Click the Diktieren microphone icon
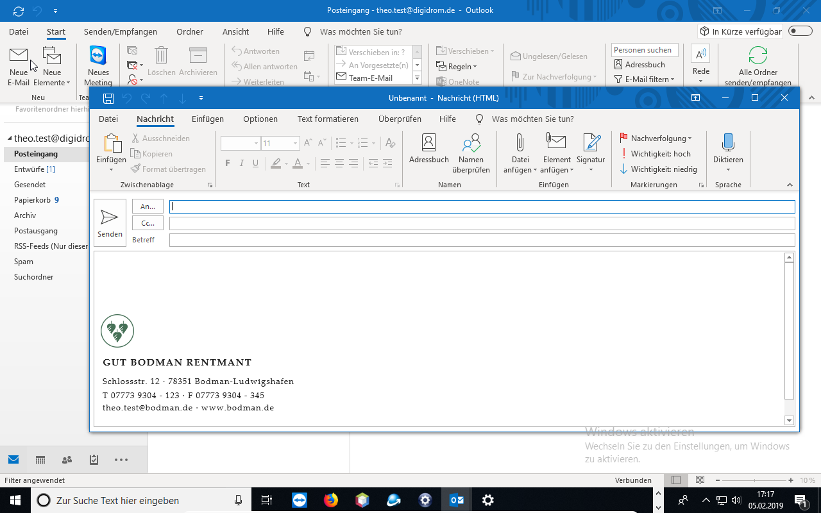821x513 pixels. [x=728, y=143]
